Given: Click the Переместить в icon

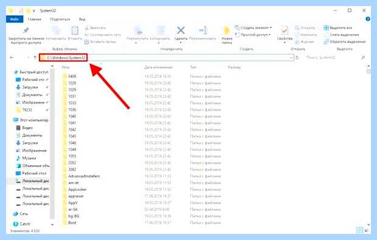Looking at the screenshot, I should point(138,31).
